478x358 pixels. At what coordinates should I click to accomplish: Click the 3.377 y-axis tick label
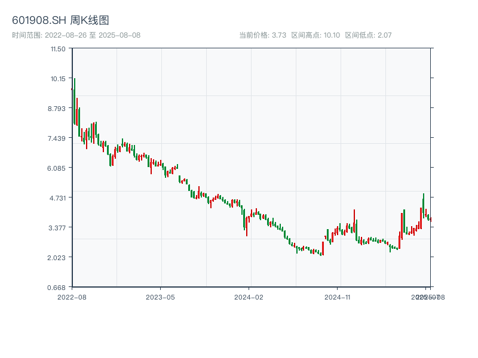click(x=57, y=227)
